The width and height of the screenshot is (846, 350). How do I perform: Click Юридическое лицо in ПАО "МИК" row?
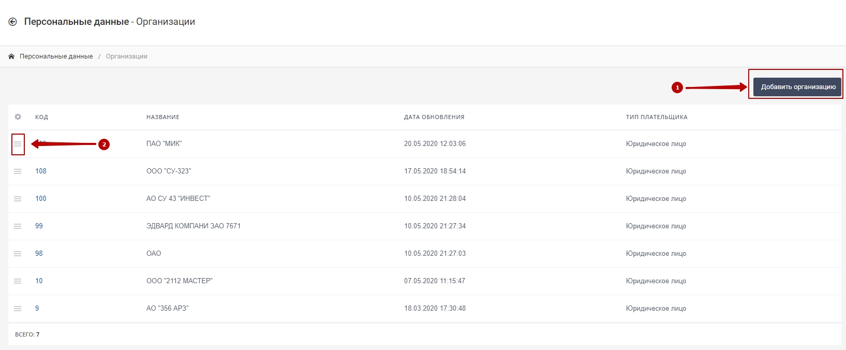pyautogui.click(x=656, y=144)
